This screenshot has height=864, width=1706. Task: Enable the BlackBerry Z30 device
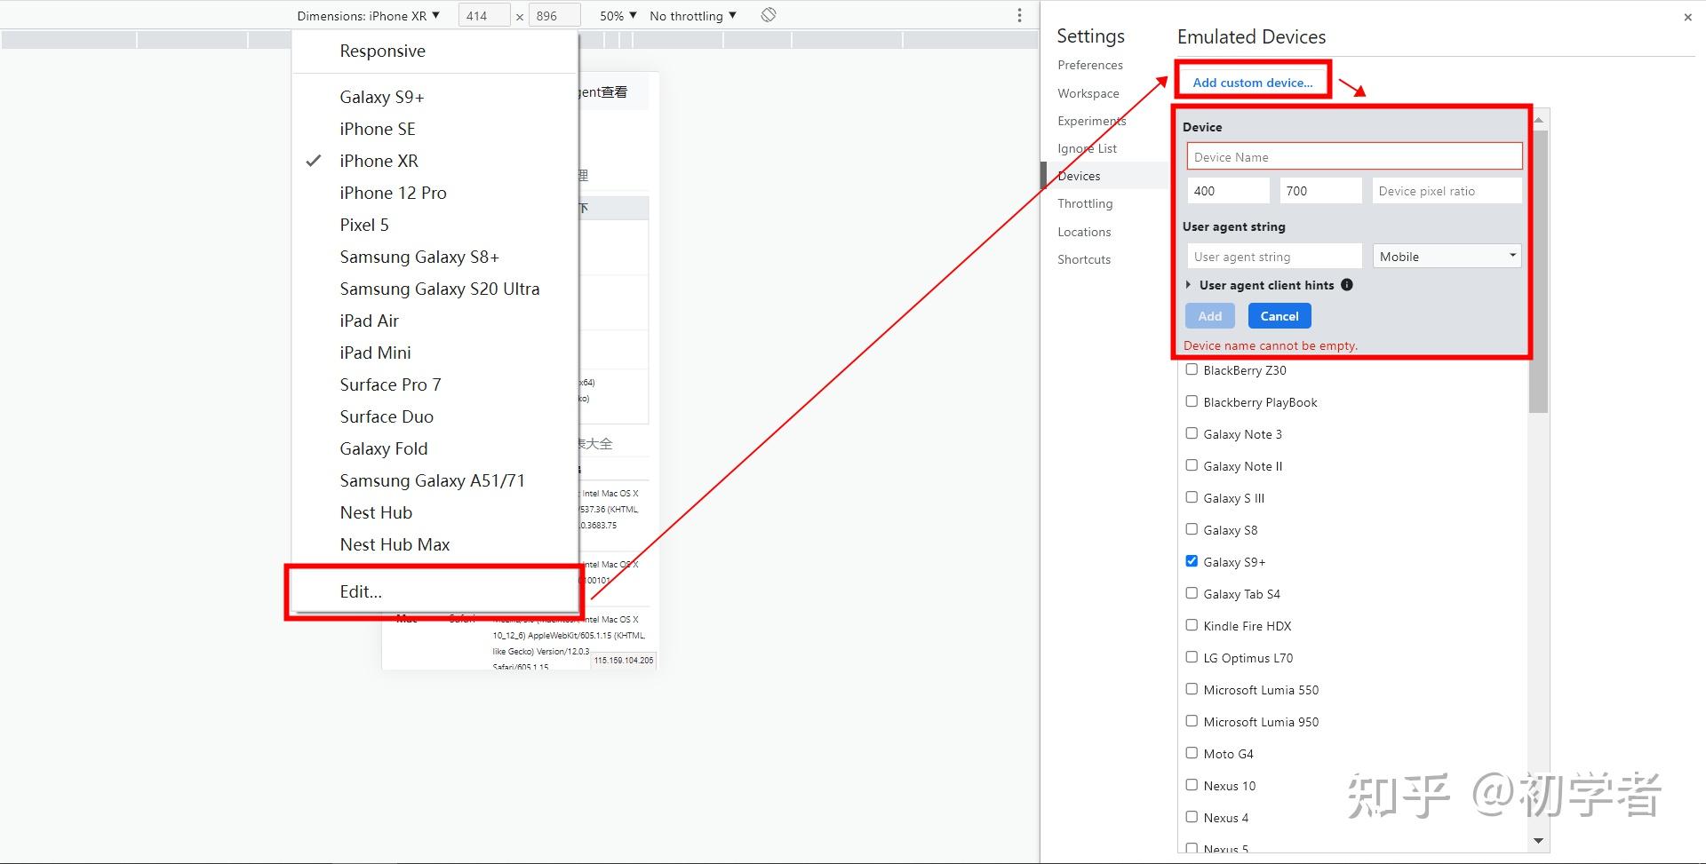point(1192,369)
